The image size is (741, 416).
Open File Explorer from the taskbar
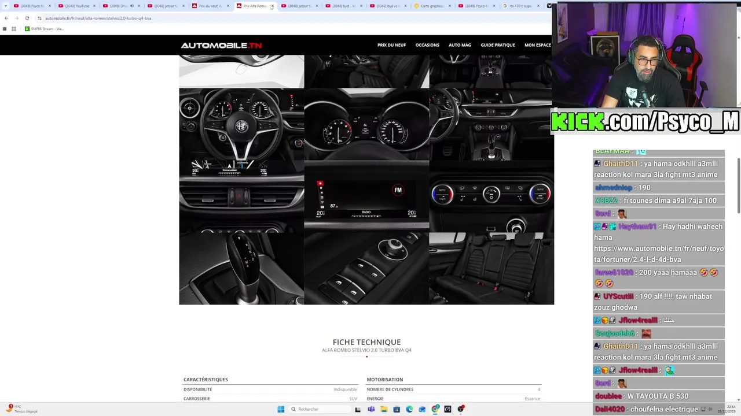point(384,409)
